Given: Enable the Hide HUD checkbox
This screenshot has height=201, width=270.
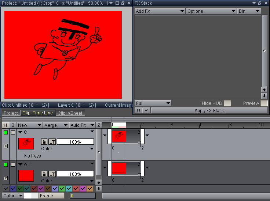Looking at the screenshot, I should [x=227, y=103].
